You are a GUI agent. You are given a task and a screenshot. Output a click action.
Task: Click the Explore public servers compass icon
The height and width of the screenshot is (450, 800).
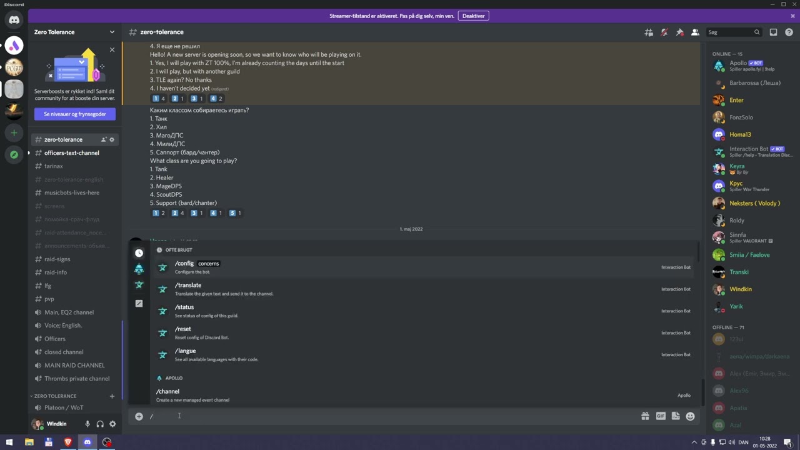14,154
